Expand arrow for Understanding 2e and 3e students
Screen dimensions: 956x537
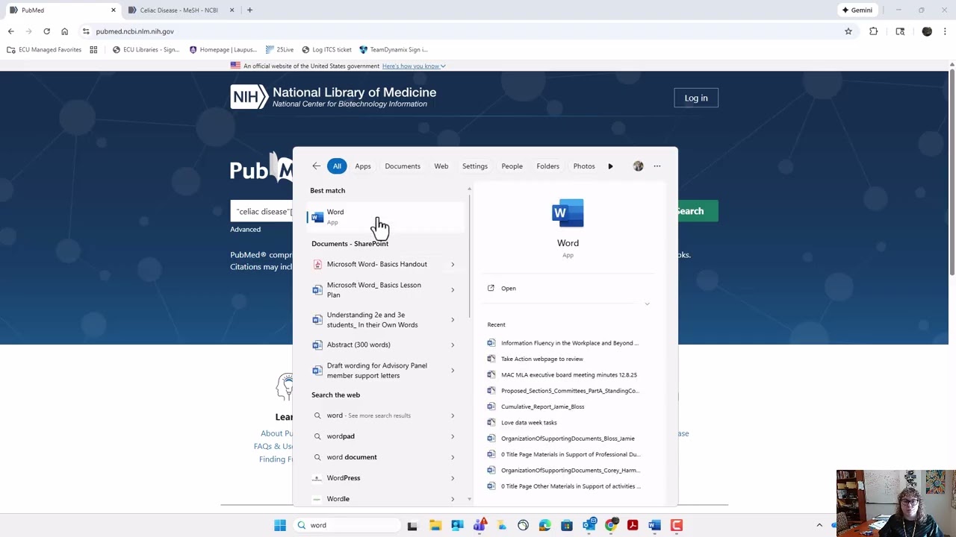[x=453, y=320]
